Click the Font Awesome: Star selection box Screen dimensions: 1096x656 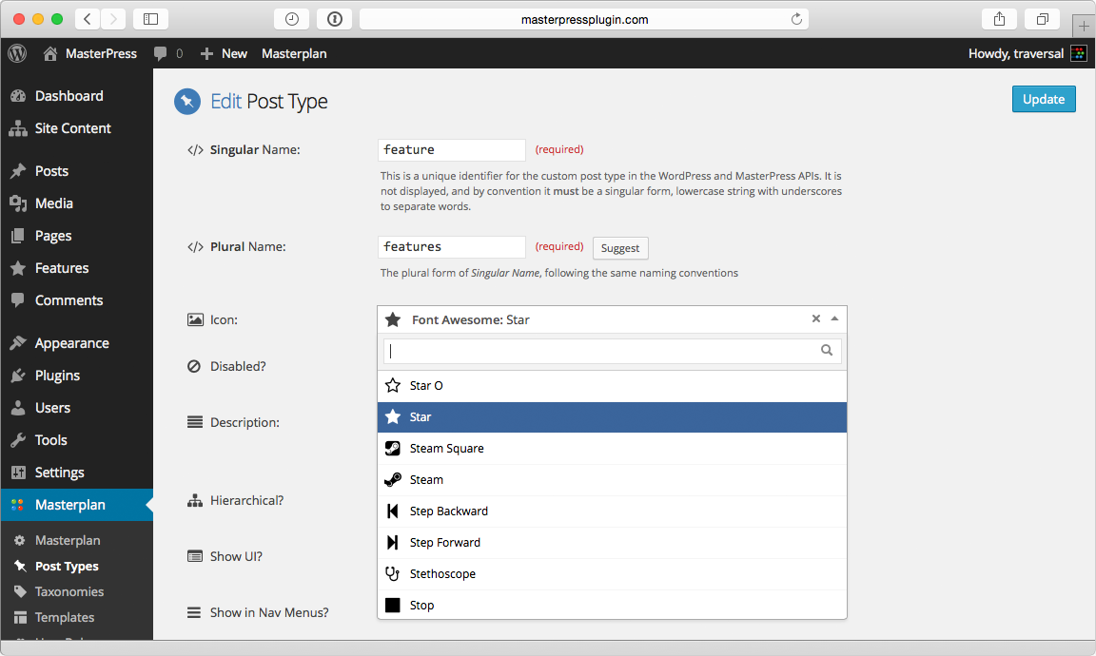[612, 319]
